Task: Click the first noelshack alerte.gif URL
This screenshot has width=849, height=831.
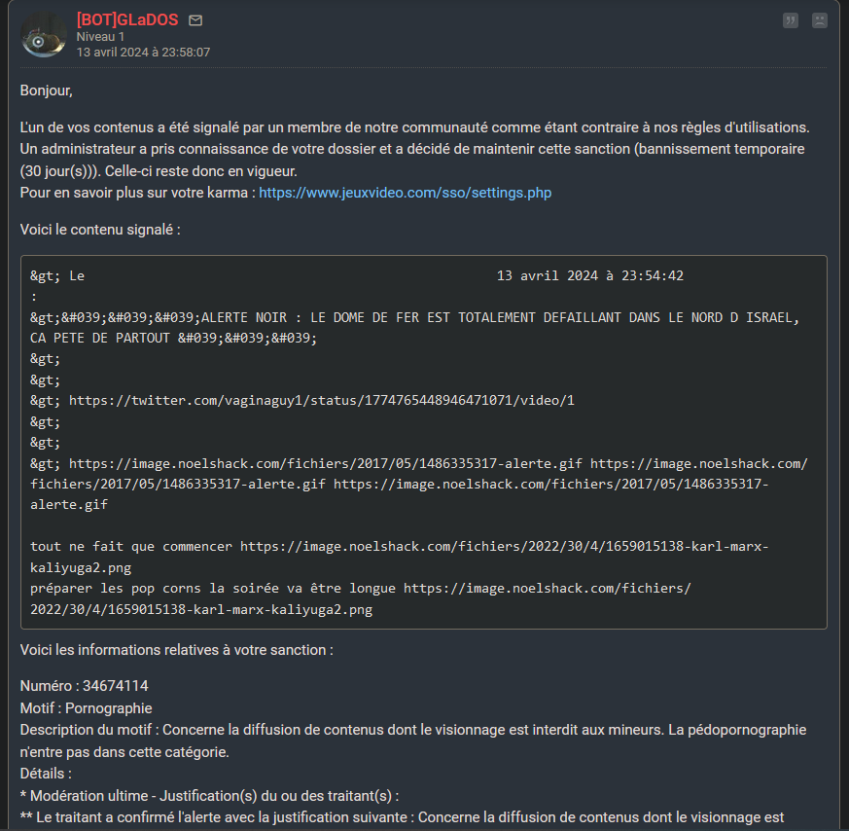Action: click(x=326, y=463)
